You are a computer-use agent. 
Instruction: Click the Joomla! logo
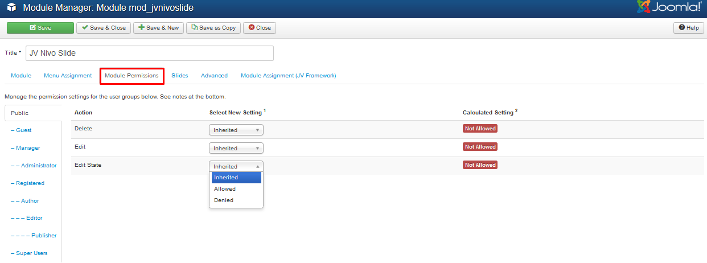coord(669,7)
